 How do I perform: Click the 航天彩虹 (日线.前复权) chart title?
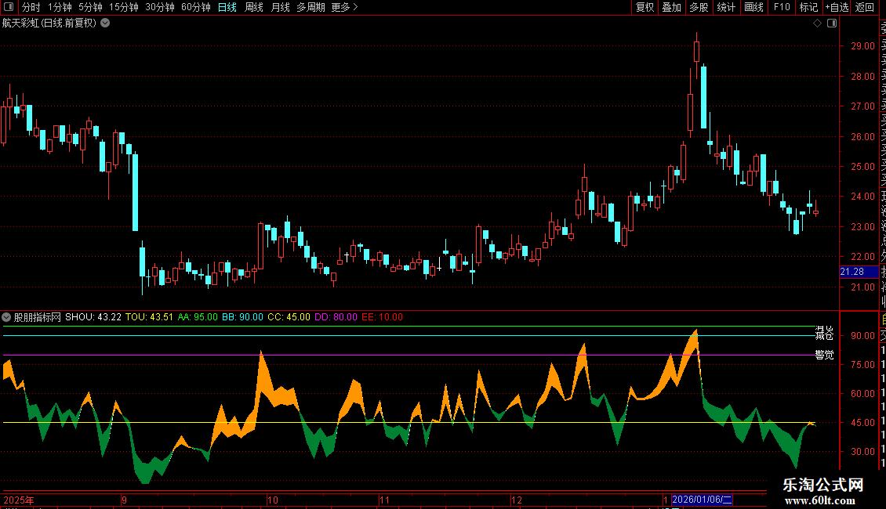tap(49, 23)
